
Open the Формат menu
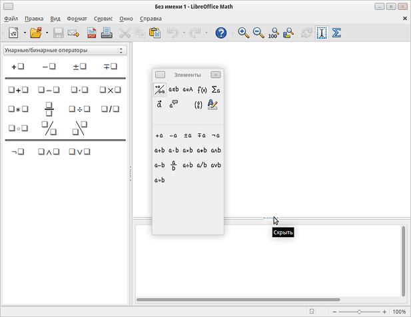[x=77, y=19]
